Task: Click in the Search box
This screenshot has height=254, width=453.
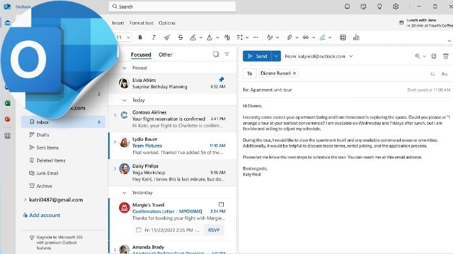Action: (172, 6)
